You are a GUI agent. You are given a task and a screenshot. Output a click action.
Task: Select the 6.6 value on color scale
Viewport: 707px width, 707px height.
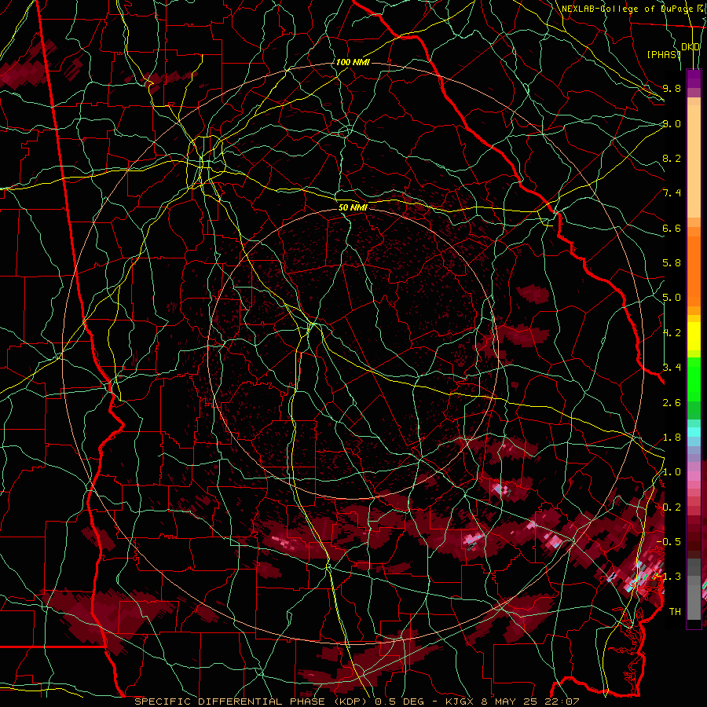(x=672, y=228)
